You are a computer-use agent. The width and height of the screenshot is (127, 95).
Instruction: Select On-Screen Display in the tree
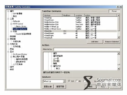pyautogui.click(x=20, y=54)
